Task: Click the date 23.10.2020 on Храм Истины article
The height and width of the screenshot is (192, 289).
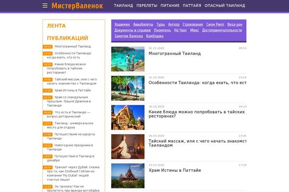Action: click(156, 165)
